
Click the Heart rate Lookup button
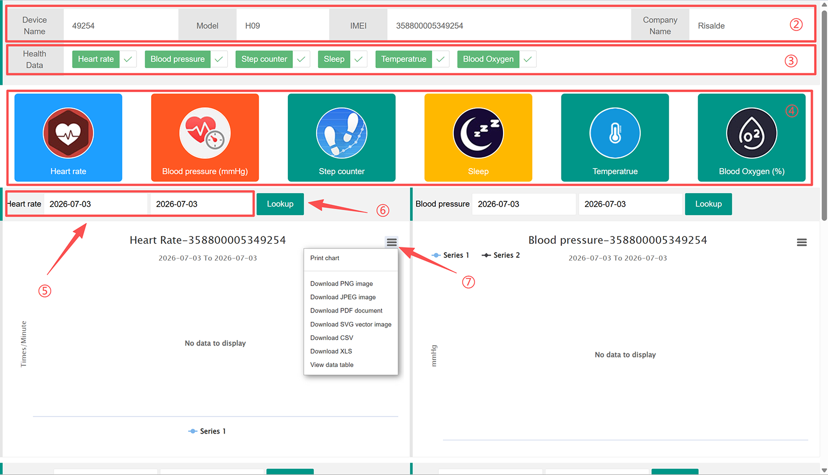pyautogui.click(x=280, y=204)
